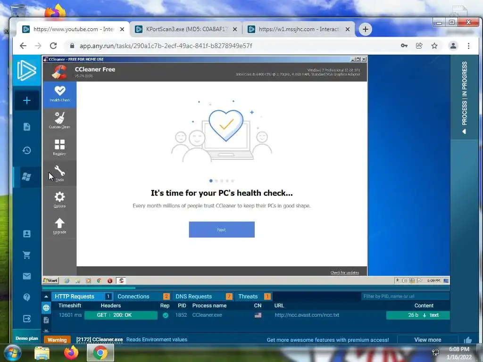
Task: Close the w1.mssjhc.com browser tab
Action: coord(348,29)
